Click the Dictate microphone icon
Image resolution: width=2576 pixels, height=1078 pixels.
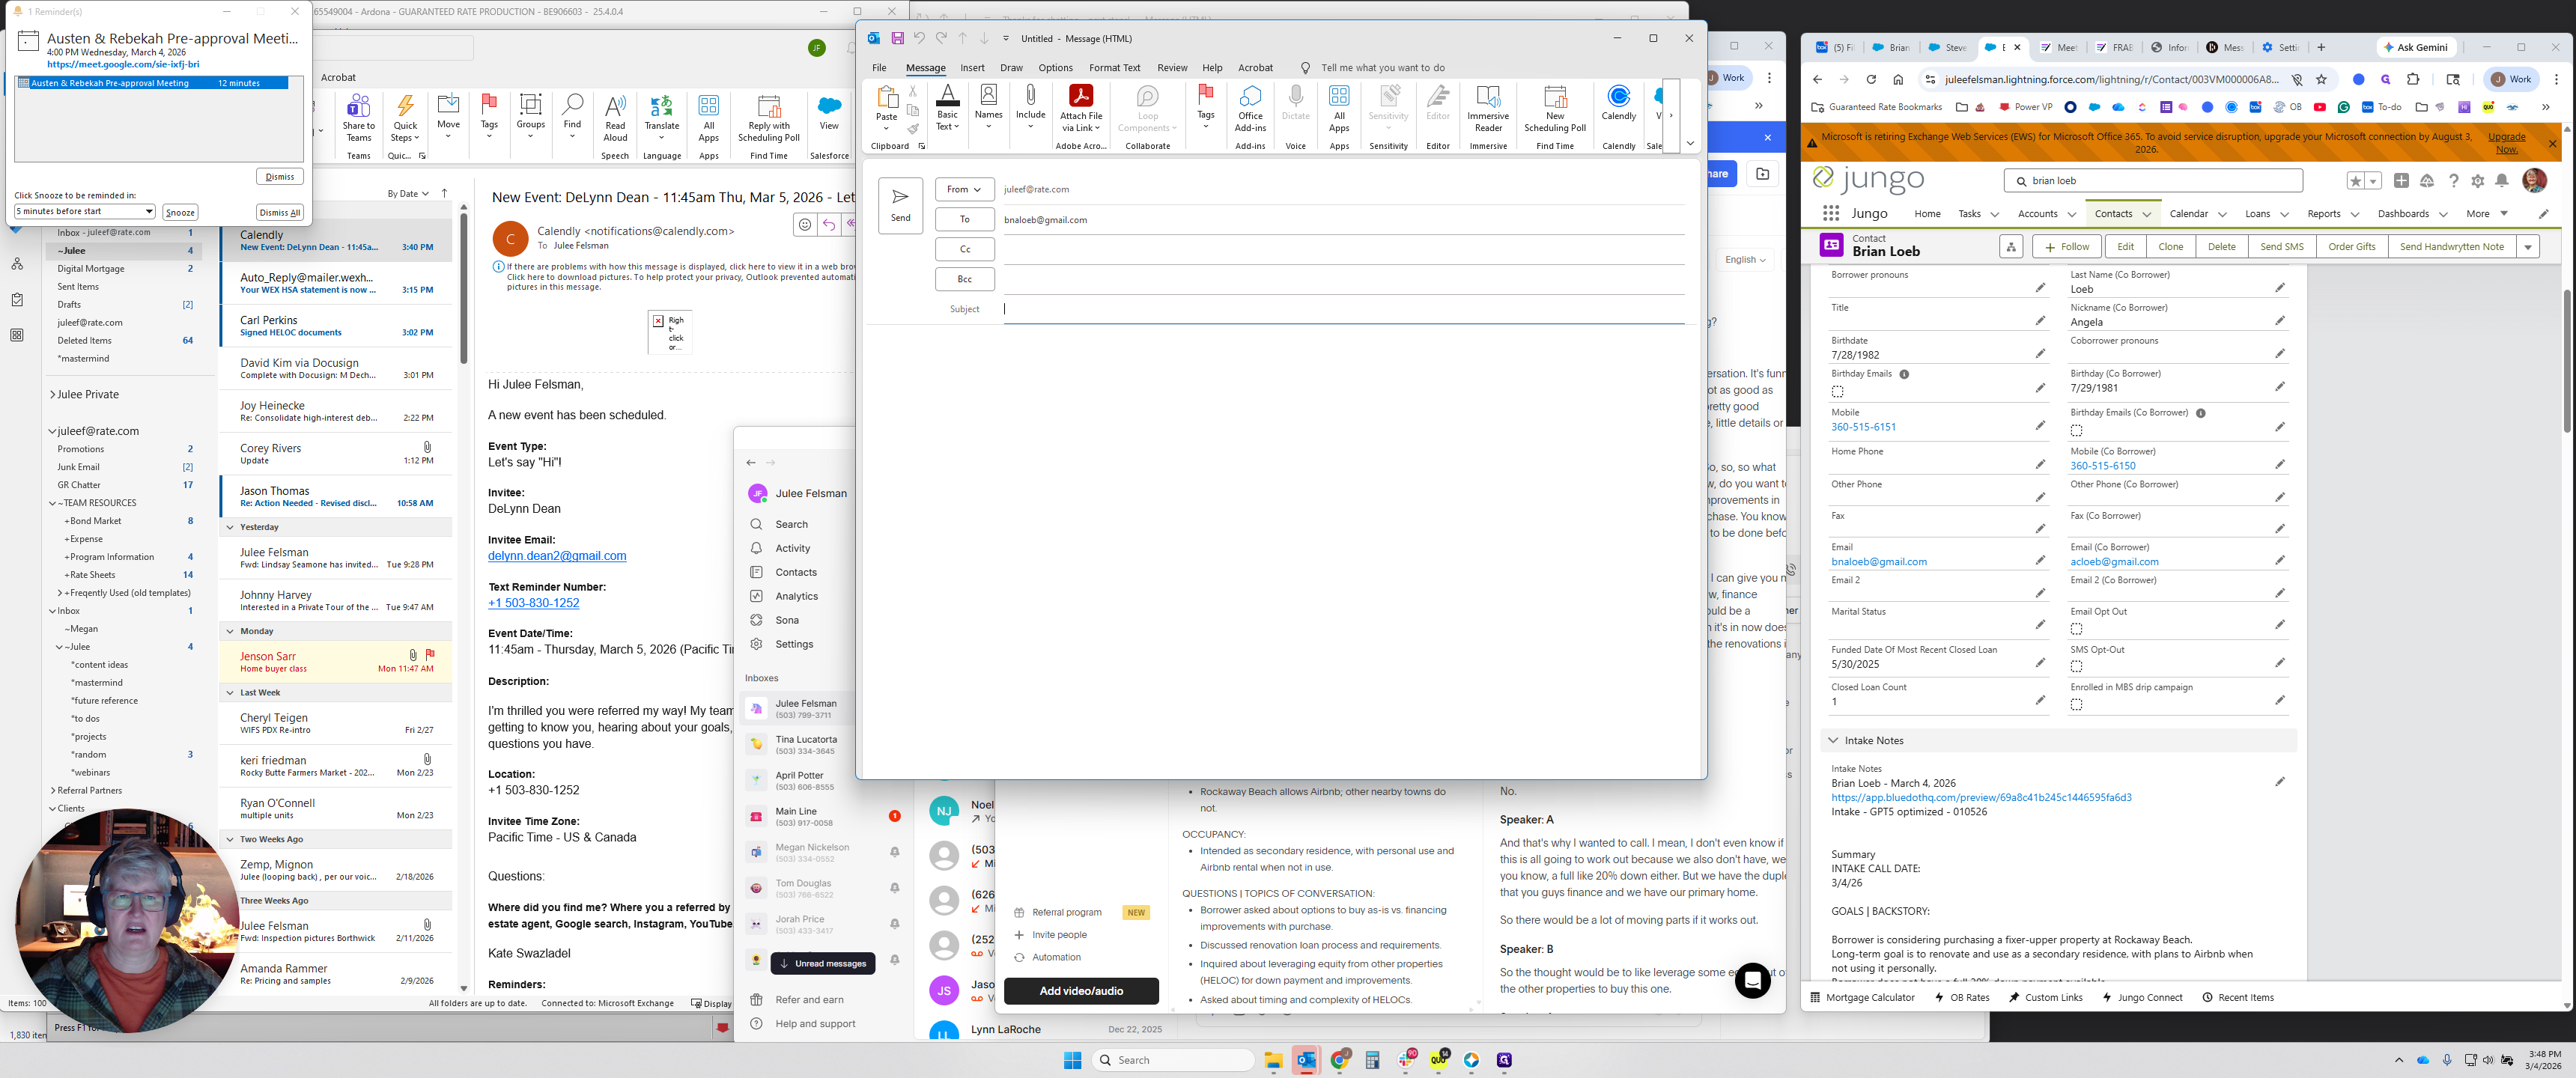tap(1295, 97)
